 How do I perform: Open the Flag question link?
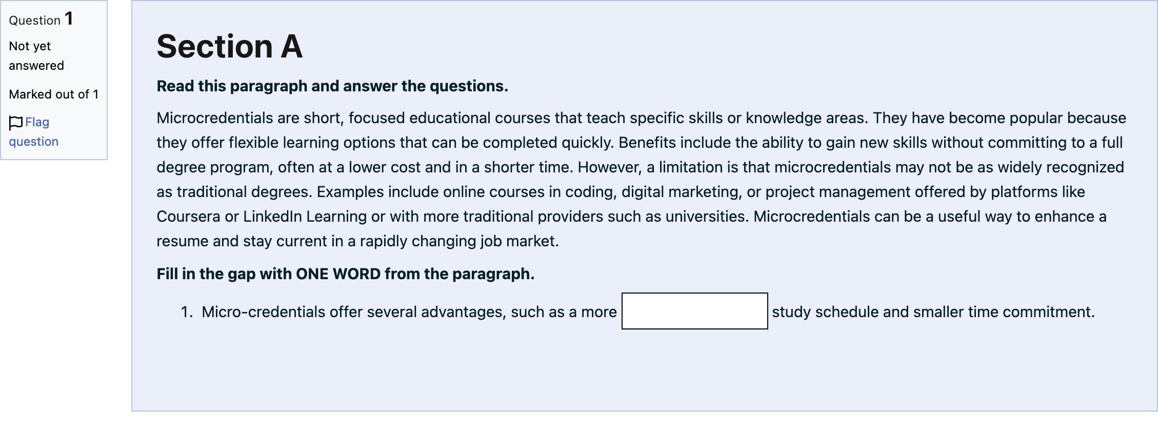tap(34, 132)
